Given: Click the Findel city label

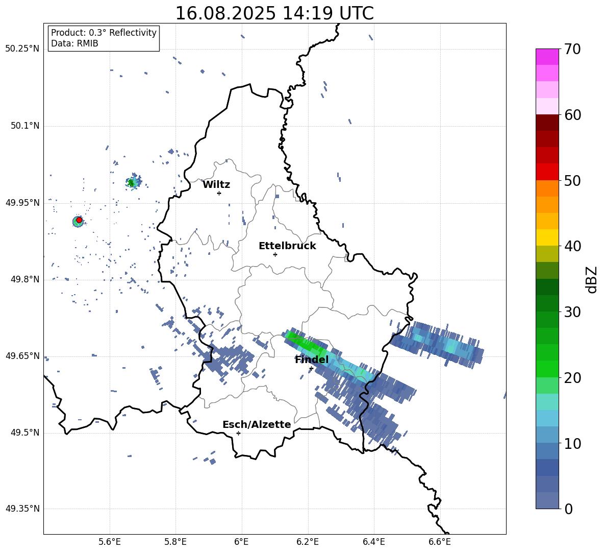Looking at the screenshot, I should click(x=312, y=359).
